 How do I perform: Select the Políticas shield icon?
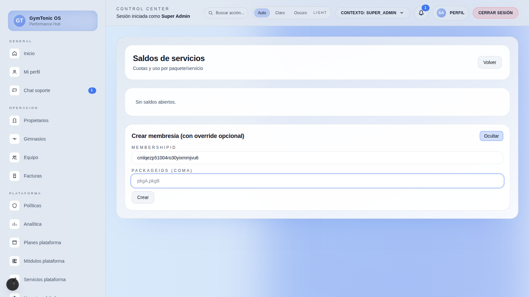(x=15, y=206)
